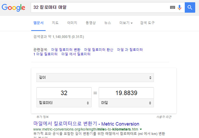
Task: Open the 길이 unit category dropdown
Action: tap(95, 77)
